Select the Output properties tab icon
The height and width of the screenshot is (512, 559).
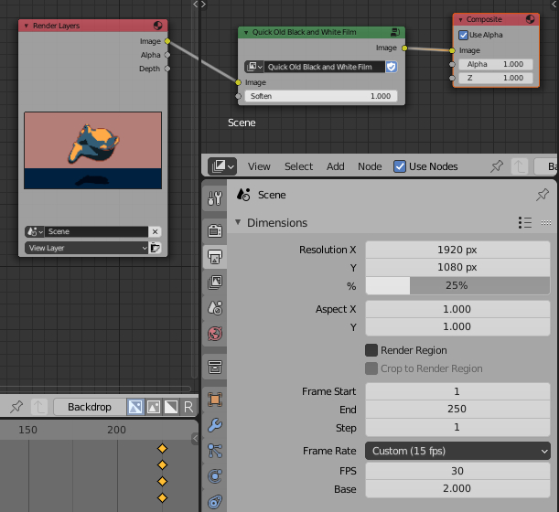tap(215, 258)
